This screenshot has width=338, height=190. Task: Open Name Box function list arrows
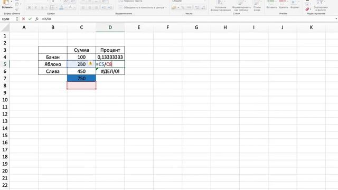17,19
